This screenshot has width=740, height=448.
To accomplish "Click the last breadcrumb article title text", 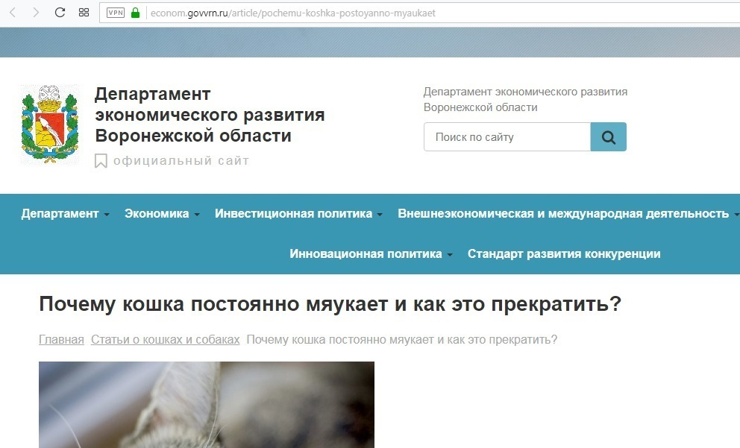I will point(401,339).
